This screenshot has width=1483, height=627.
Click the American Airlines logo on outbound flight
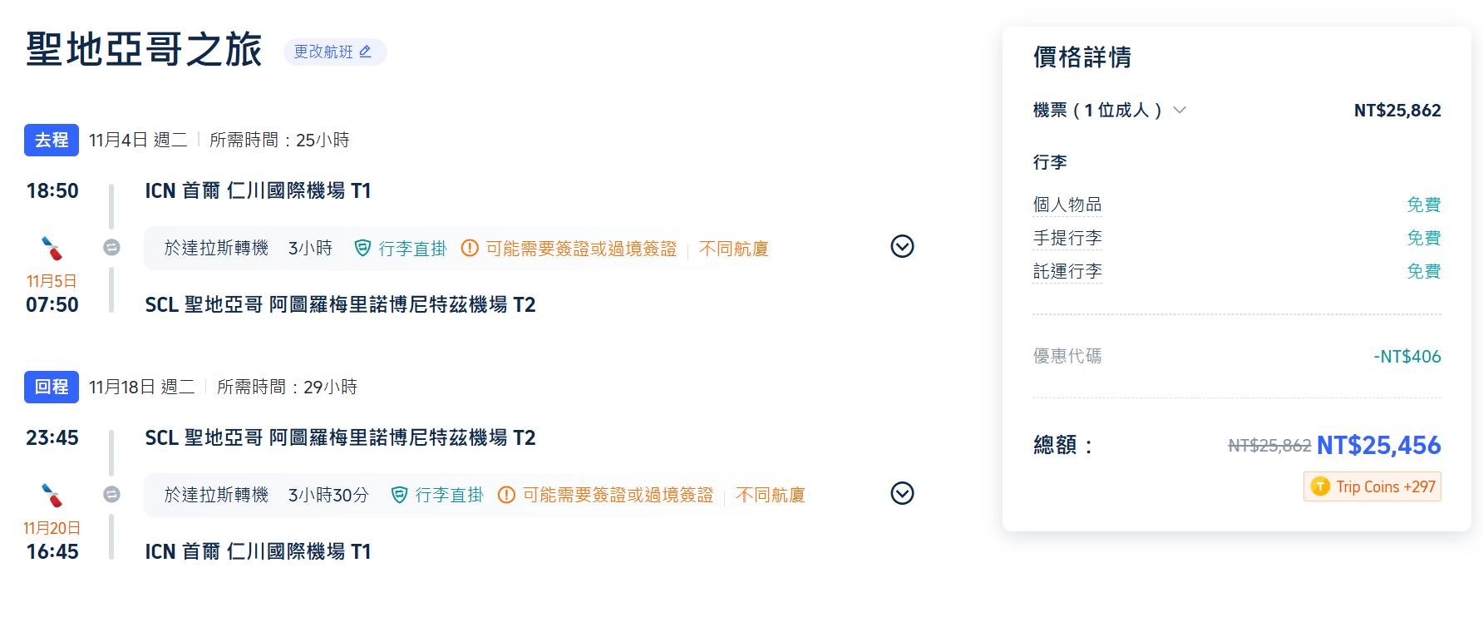point(52,248)
